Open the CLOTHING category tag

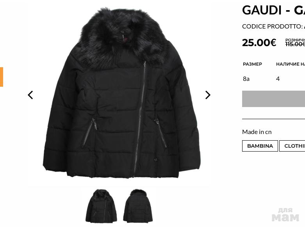click(292, 146)
